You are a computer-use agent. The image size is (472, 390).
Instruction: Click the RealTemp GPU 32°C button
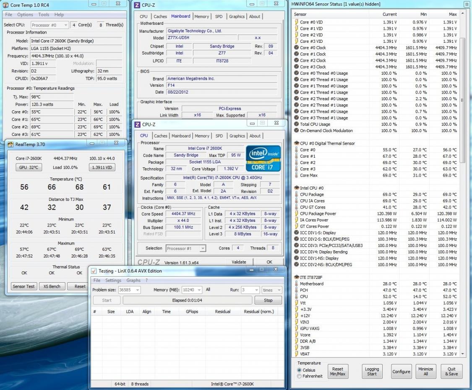(29, 167)
